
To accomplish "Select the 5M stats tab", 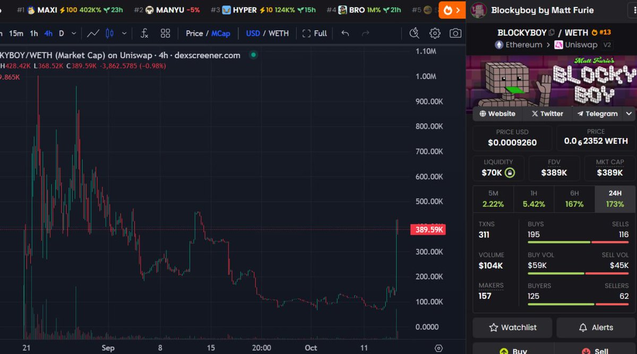I will (493, 199).
